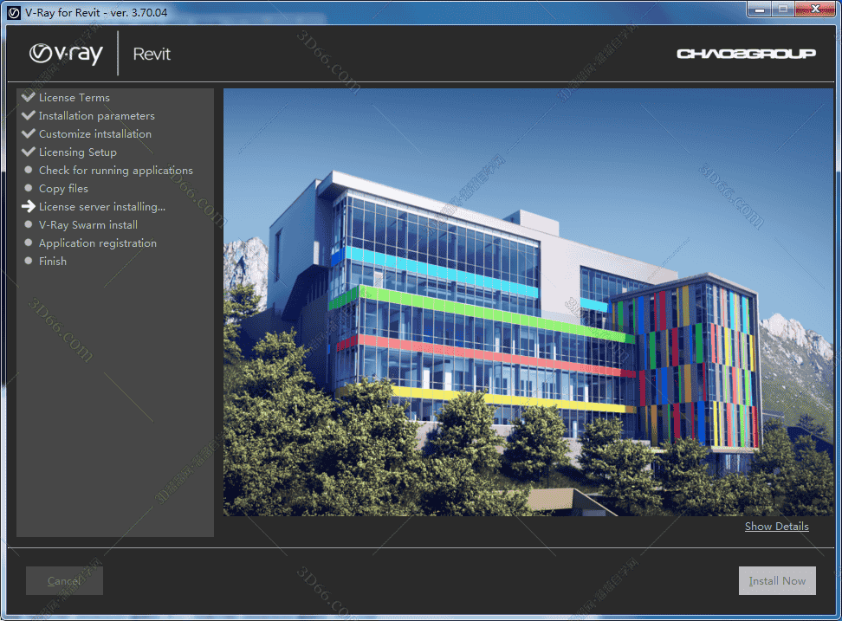Select the License Terms step label
Screen dimensions: 842x621
point(74,98)
